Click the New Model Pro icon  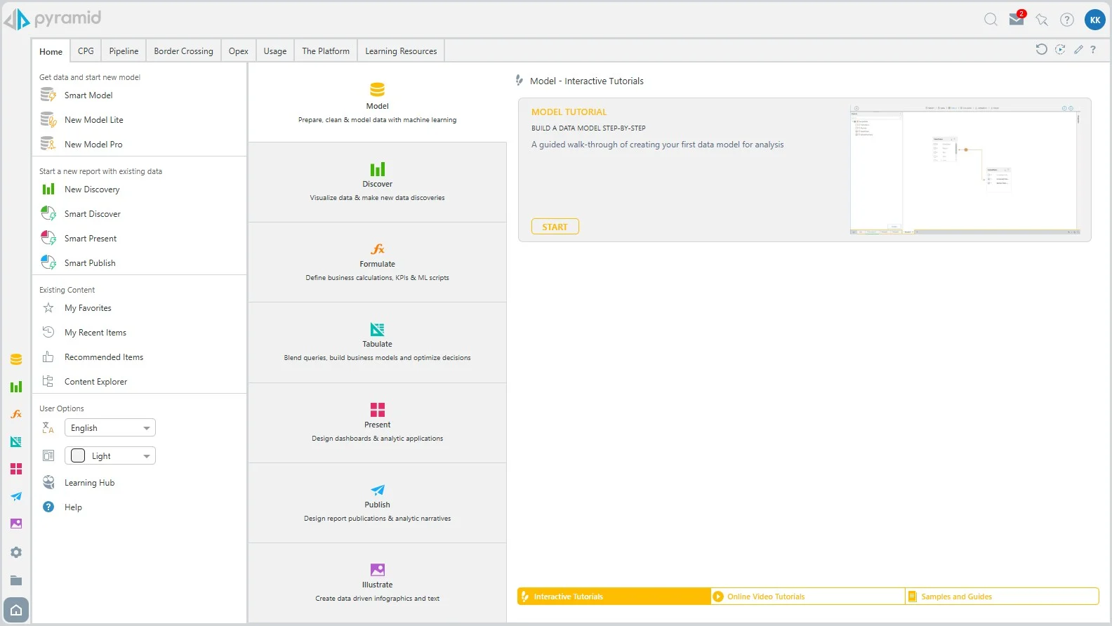[x=48, y=144]
